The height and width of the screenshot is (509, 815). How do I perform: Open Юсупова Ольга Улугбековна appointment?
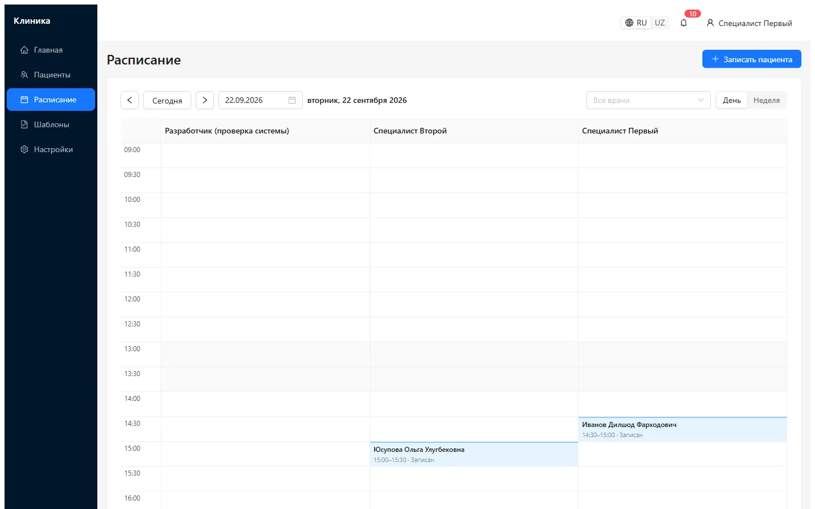474,454
